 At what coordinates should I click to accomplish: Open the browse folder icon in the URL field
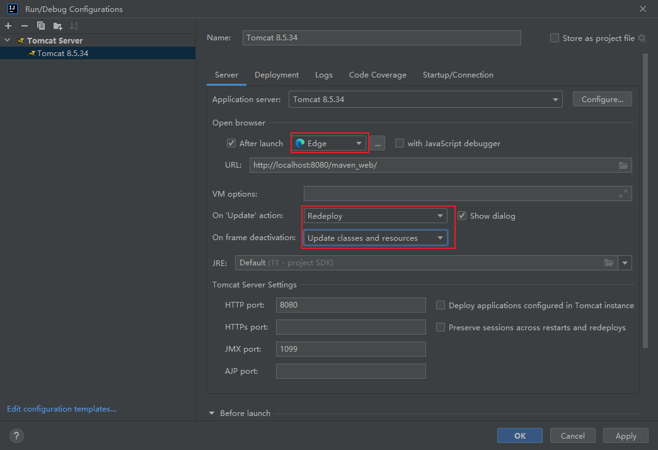click(x=623, y=165)
